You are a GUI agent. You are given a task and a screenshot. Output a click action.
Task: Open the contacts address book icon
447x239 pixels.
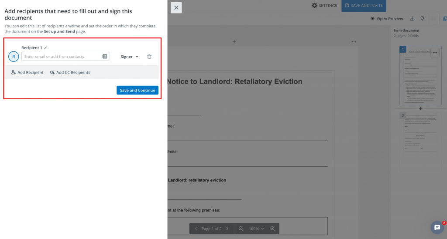click(x=105, y=57)
